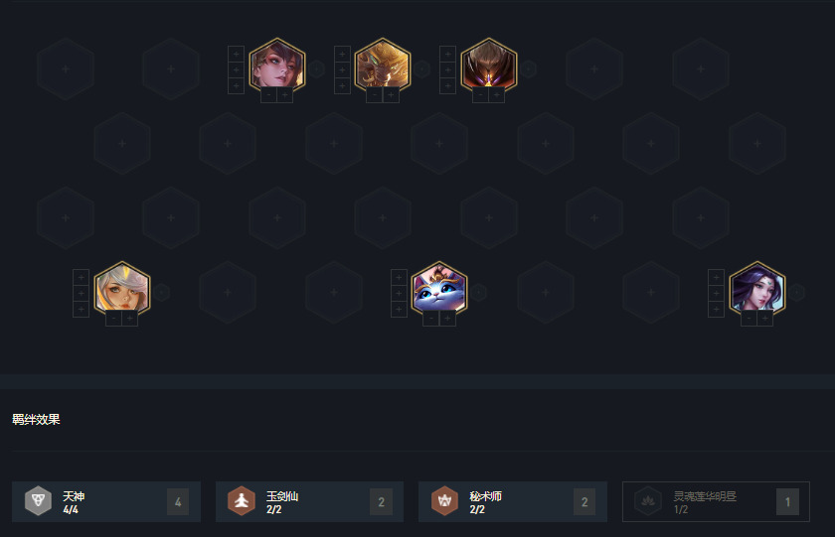Select the masked champion with purple glowing eyes
Image resolution: width=835 pixels, height=537 pixels.
[x=489, y=66]
